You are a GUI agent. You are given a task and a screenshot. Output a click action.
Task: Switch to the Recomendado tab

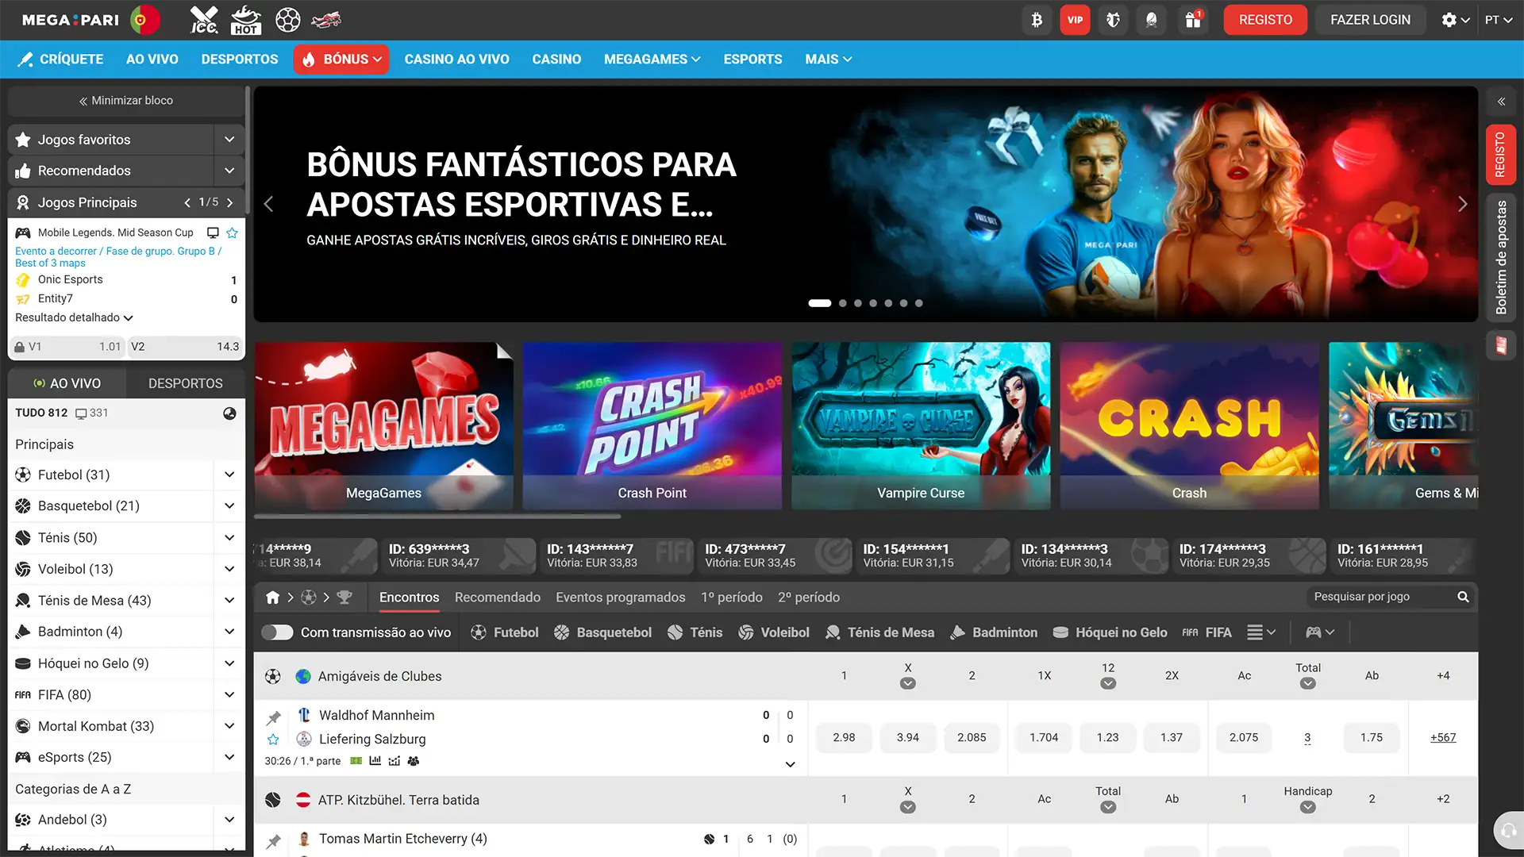(x=497, y=598)
